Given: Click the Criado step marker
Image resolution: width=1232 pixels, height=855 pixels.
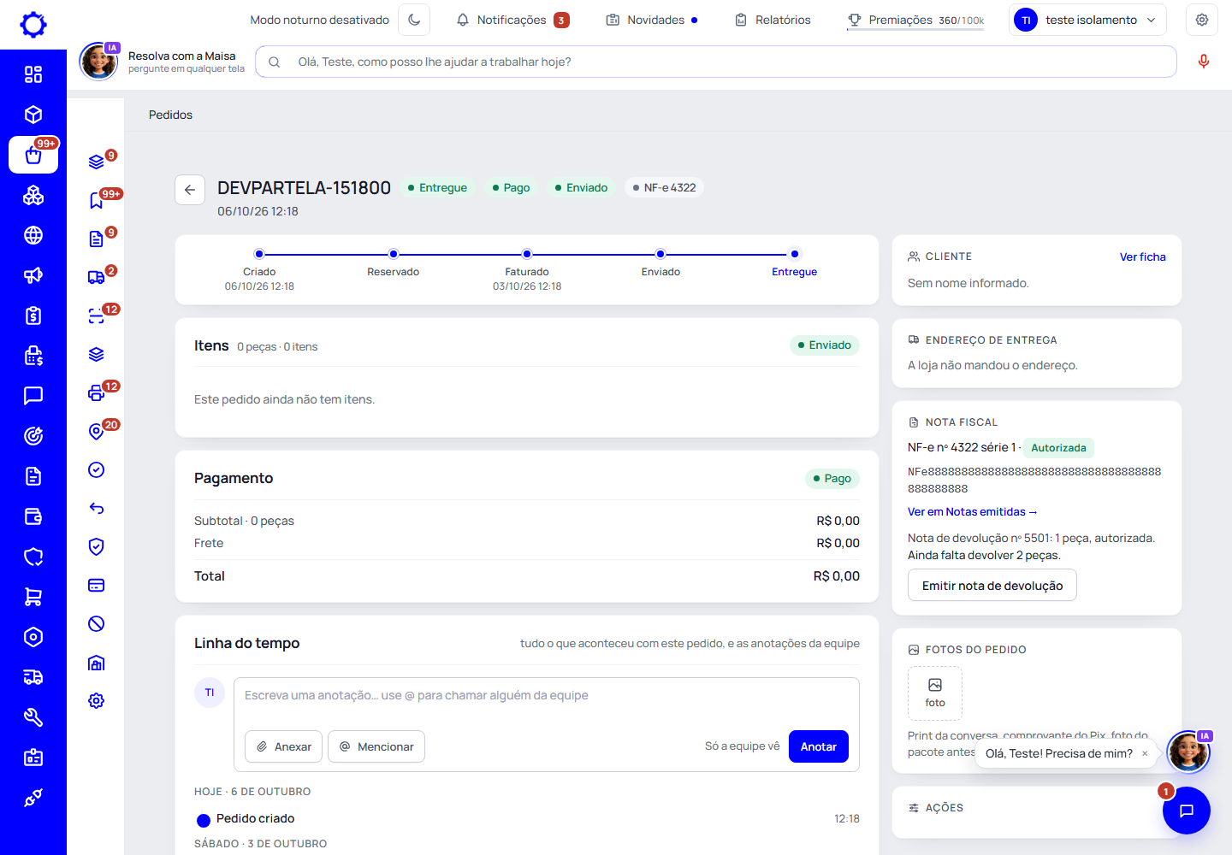Looking at the screenshot, I should tap(259, 254).
